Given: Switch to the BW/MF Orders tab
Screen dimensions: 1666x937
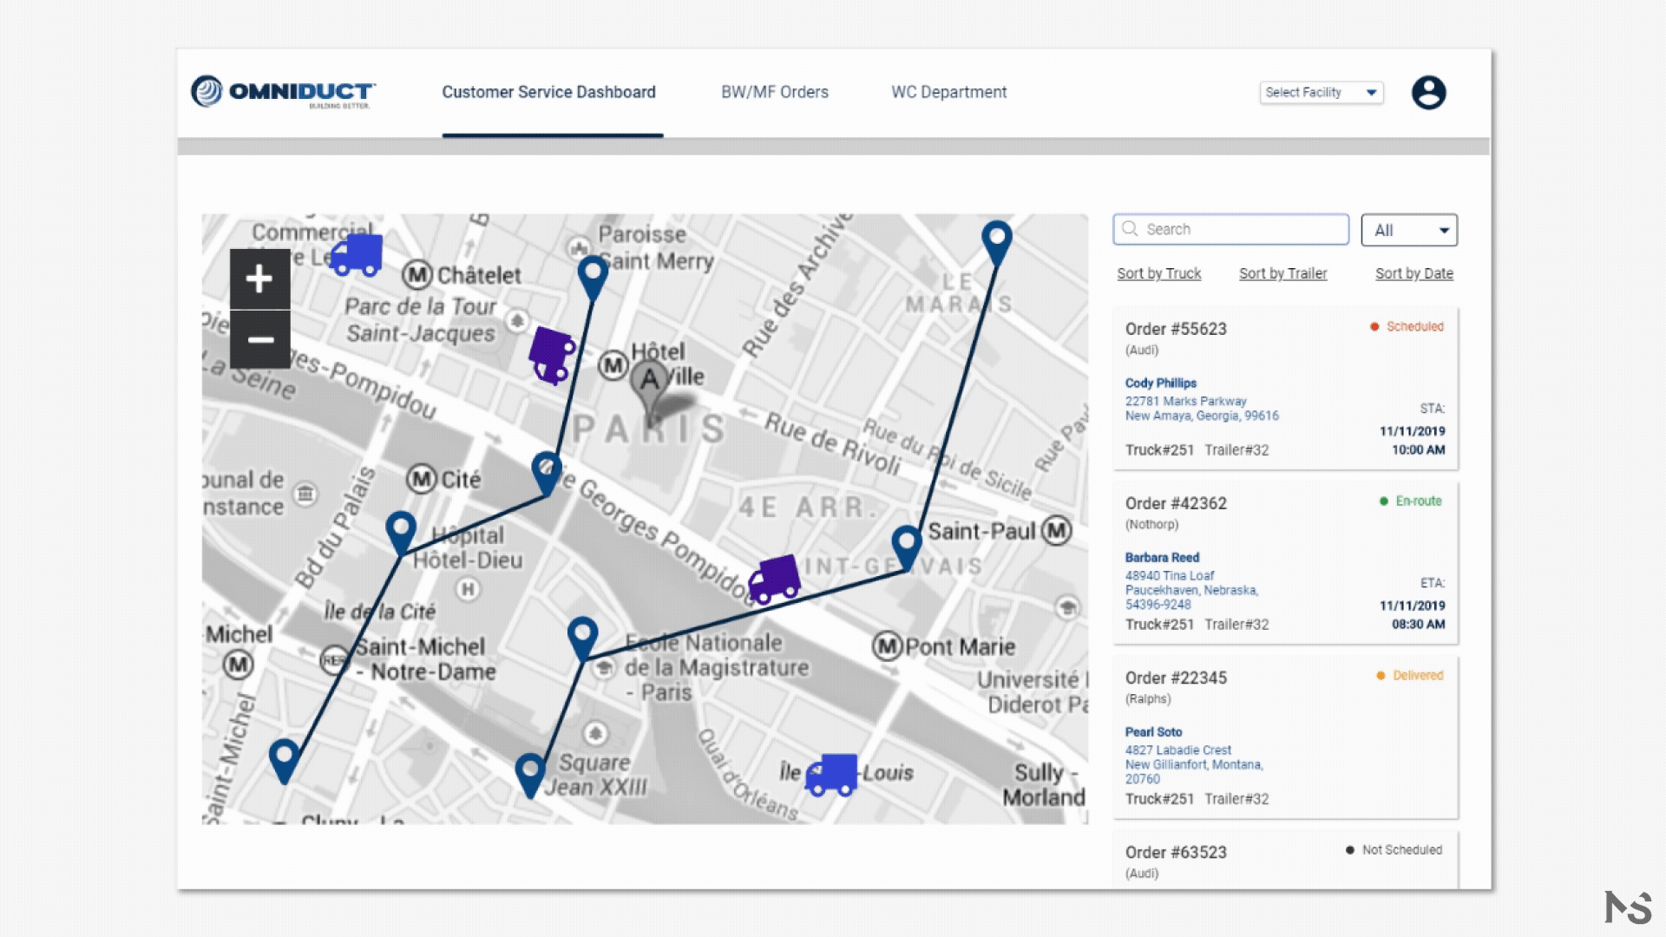Looking at the screenshot, I should point(774,92).
